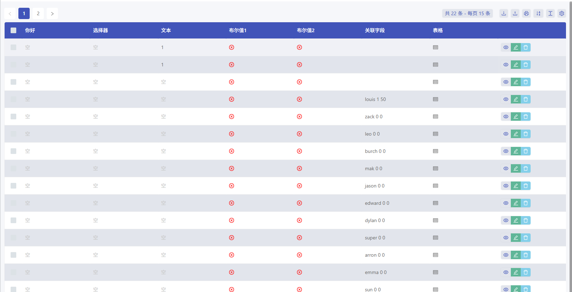
Task: Open table icon in zack row
Action: point(436,117)
